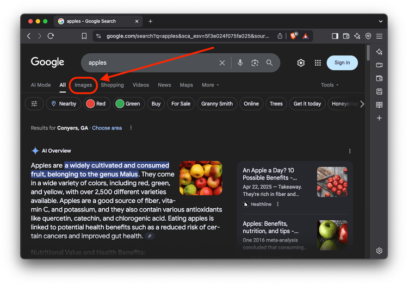
Task: Switch to Images tab
Action: 83,85
